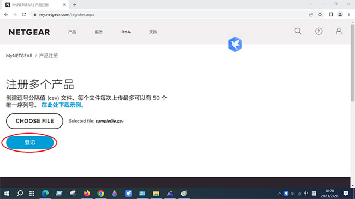Open the notification center icon
The height and width of the screenshot is (199, 355).
click(x=346, y=194)
